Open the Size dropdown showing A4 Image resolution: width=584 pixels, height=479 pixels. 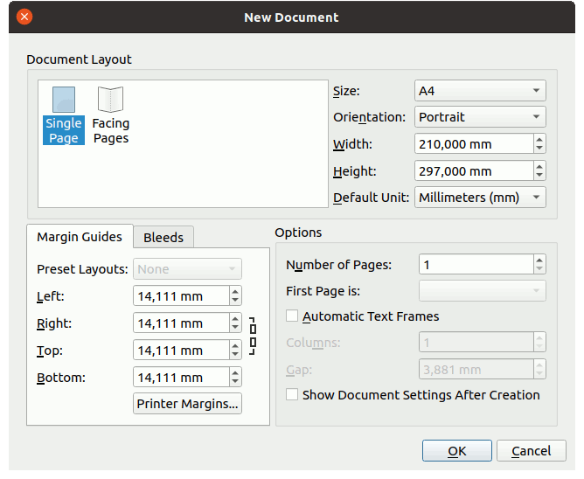click(479, 91)
